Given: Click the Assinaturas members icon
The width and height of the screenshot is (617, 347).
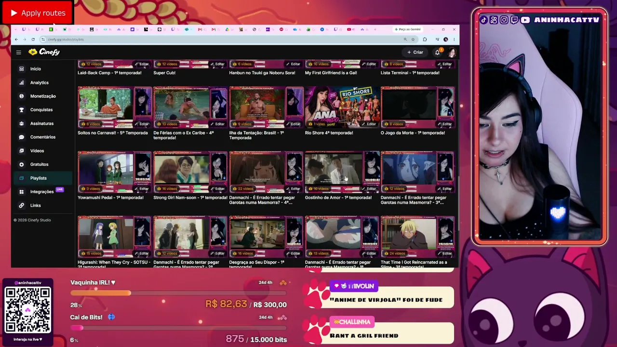Looking at the screenshot, I should click(x=21, y=123).
